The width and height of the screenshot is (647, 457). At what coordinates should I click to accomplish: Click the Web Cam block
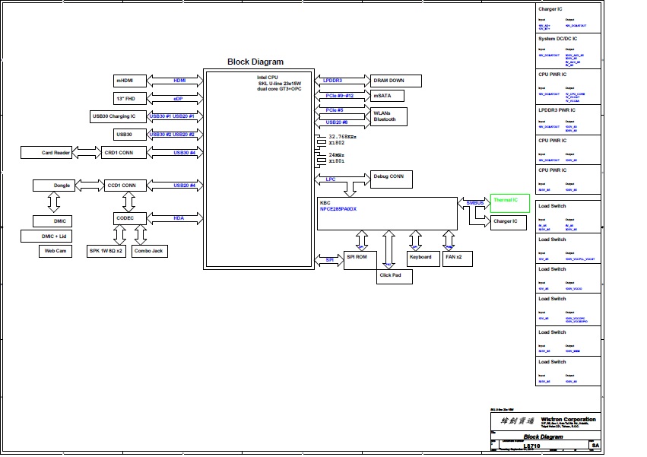tap(56, 251)
